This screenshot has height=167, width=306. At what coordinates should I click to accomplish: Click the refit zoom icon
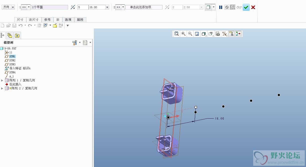pos(177,34)
